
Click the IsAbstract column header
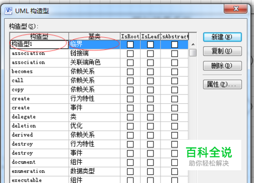(174, 36)
